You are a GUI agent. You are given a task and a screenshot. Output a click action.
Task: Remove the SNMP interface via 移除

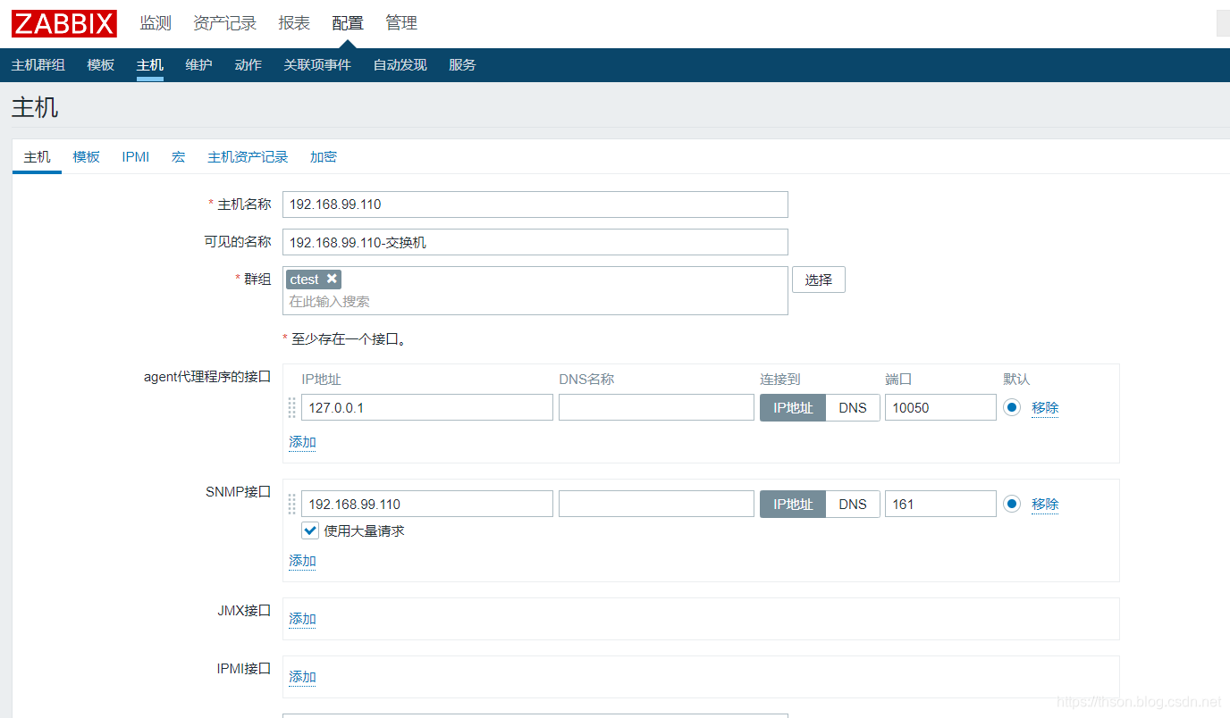click(x=1045, y=504)
